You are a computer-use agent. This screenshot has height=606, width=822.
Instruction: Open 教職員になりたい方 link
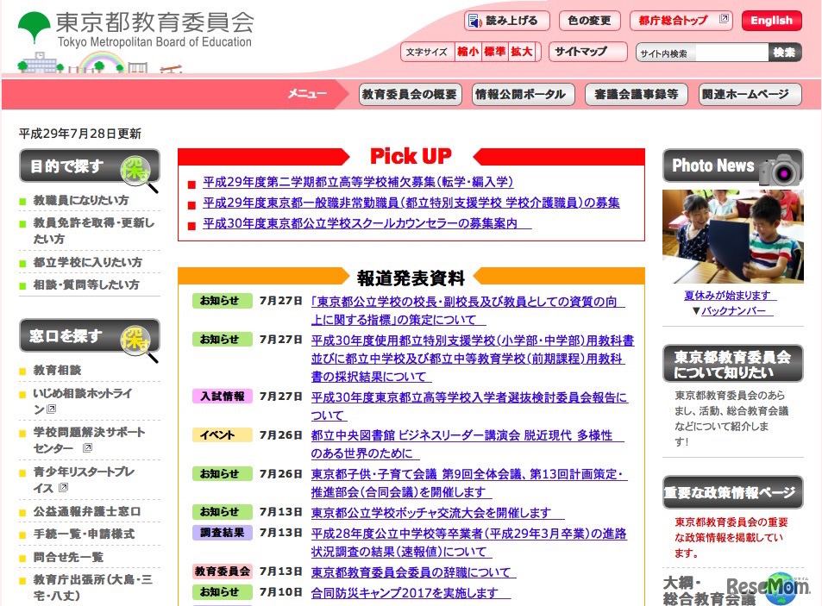(x=81, y=200)
